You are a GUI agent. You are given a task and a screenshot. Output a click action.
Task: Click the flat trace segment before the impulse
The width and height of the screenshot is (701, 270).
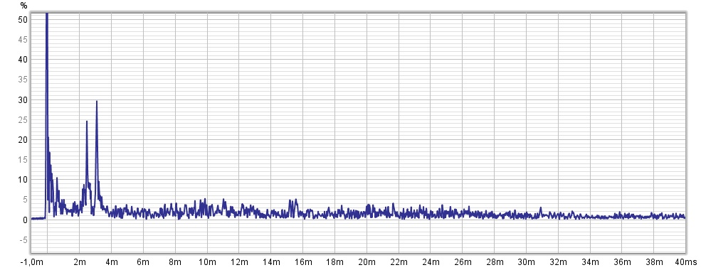click(x=38, y=218)
